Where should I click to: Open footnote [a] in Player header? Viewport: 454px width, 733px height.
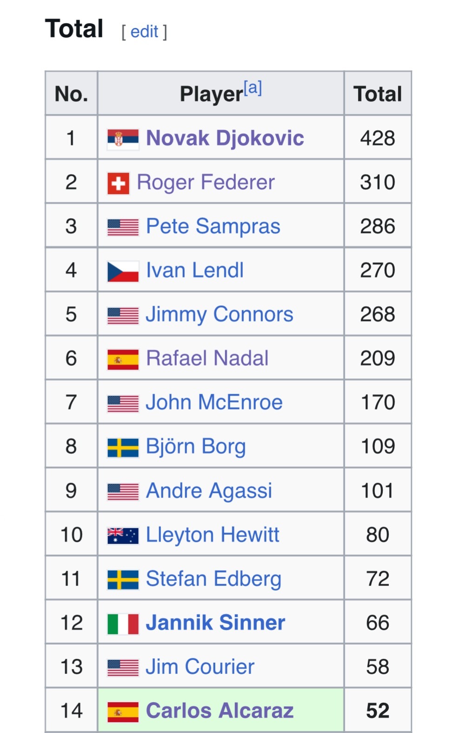coord(253,87)
